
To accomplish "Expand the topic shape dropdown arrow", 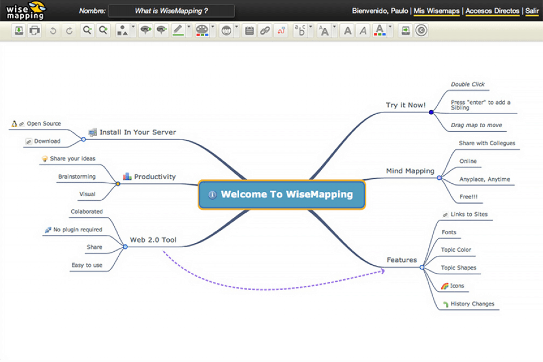I will [133, 30].
